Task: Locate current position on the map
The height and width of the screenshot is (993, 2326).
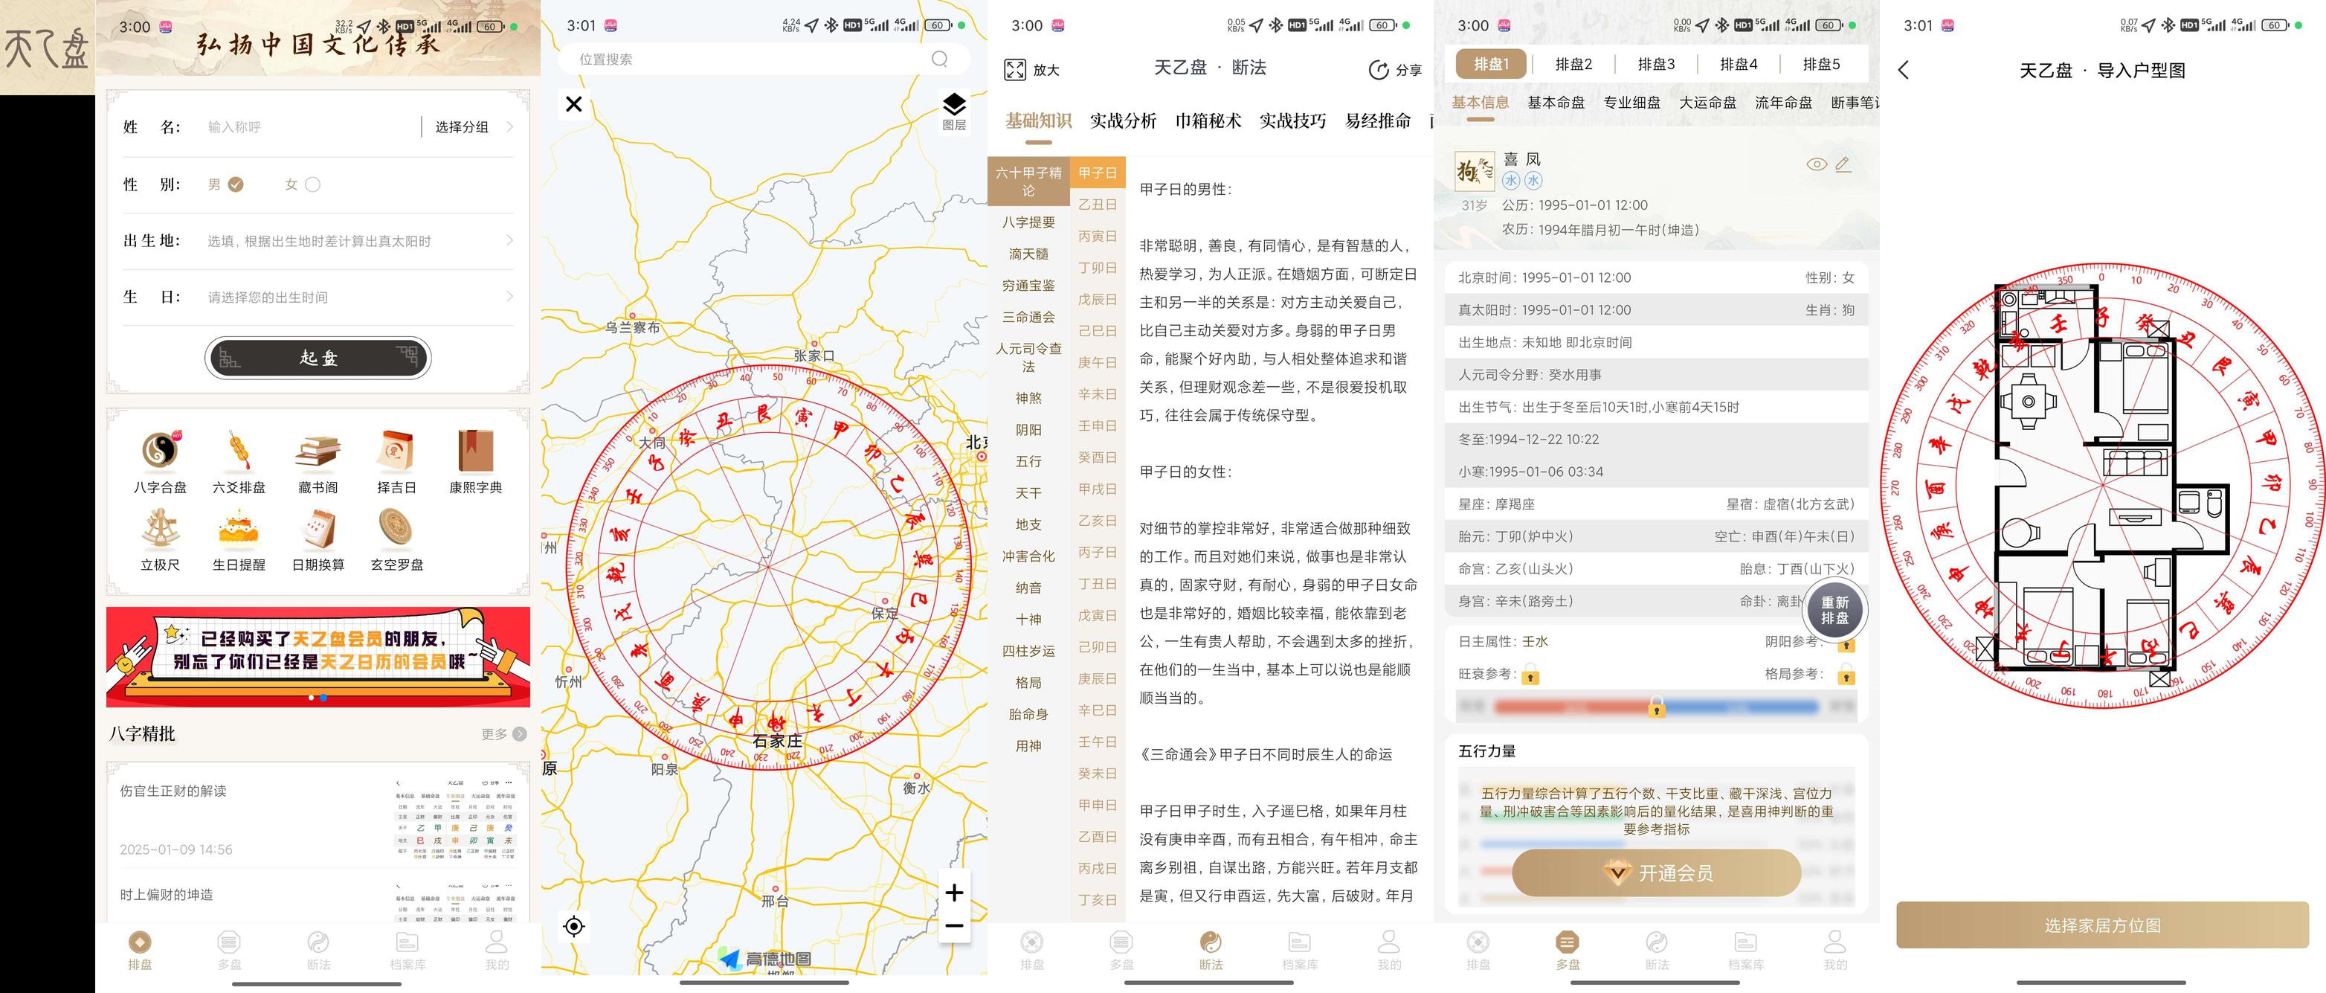Action: point(573,926)
